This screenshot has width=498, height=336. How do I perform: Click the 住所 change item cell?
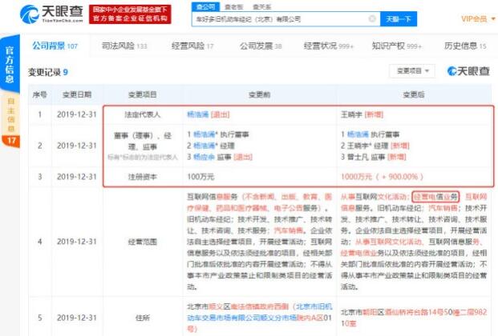tap(143, 318)
